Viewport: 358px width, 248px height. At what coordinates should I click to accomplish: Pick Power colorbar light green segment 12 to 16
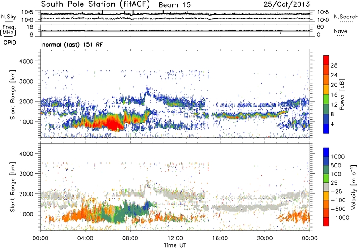pos(326,99)
